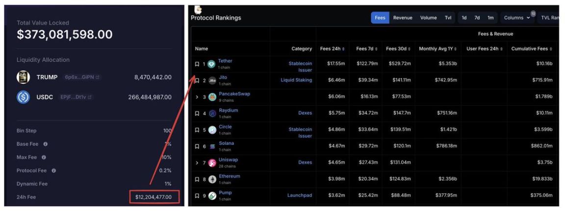This screenshot has height=211, width=565.
Task: Toggle bookmark for Raydium row
Action: click(197, 113)
